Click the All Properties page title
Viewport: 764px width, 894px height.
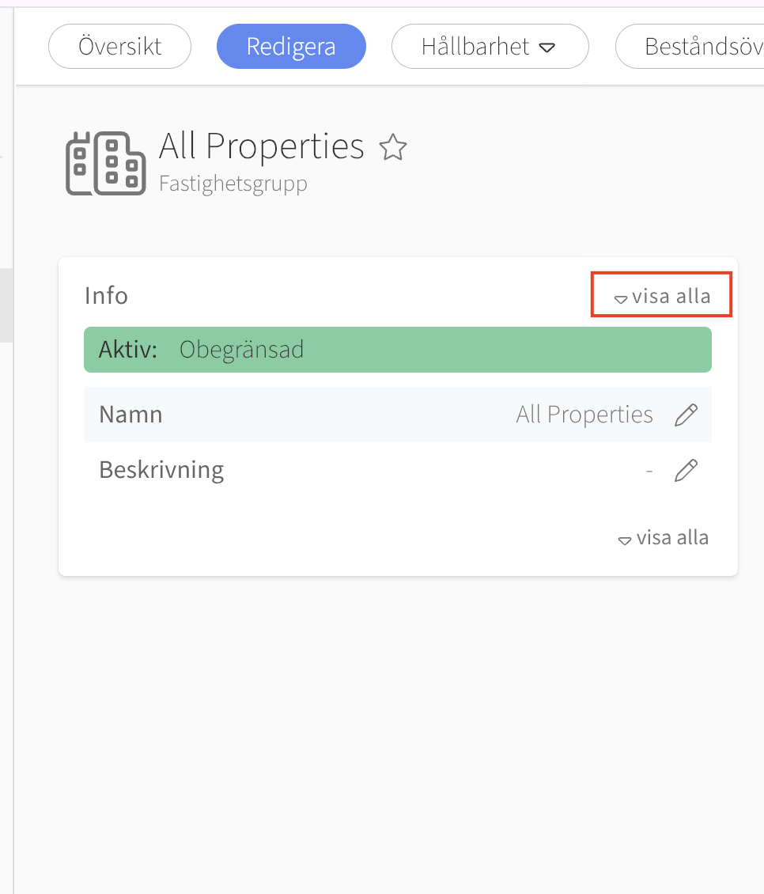[261, 146]
